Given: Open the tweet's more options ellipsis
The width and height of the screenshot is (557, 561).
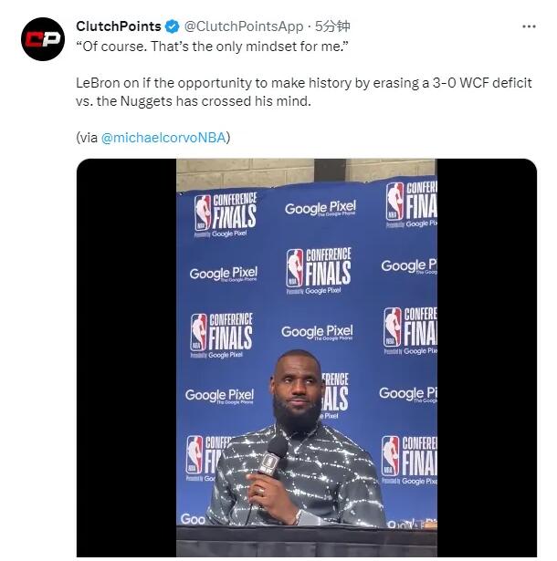Looking at the screenshot, I should (529, 26).
